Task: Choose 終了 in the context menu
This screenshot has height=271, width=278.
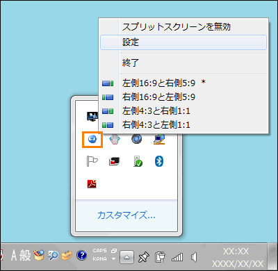Action: [x=183, y=63]
